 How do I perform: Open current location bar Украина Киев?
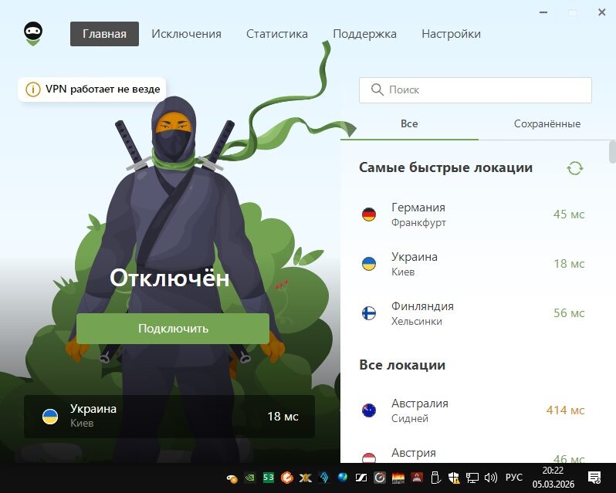tap(169, 417)
